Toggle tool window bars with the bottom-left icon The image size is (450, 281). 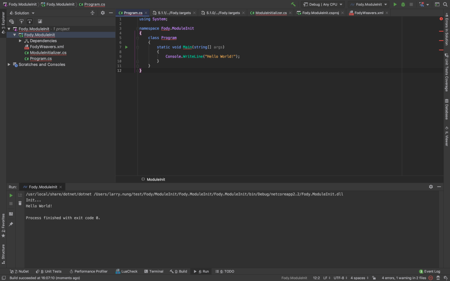coord(4,278)
